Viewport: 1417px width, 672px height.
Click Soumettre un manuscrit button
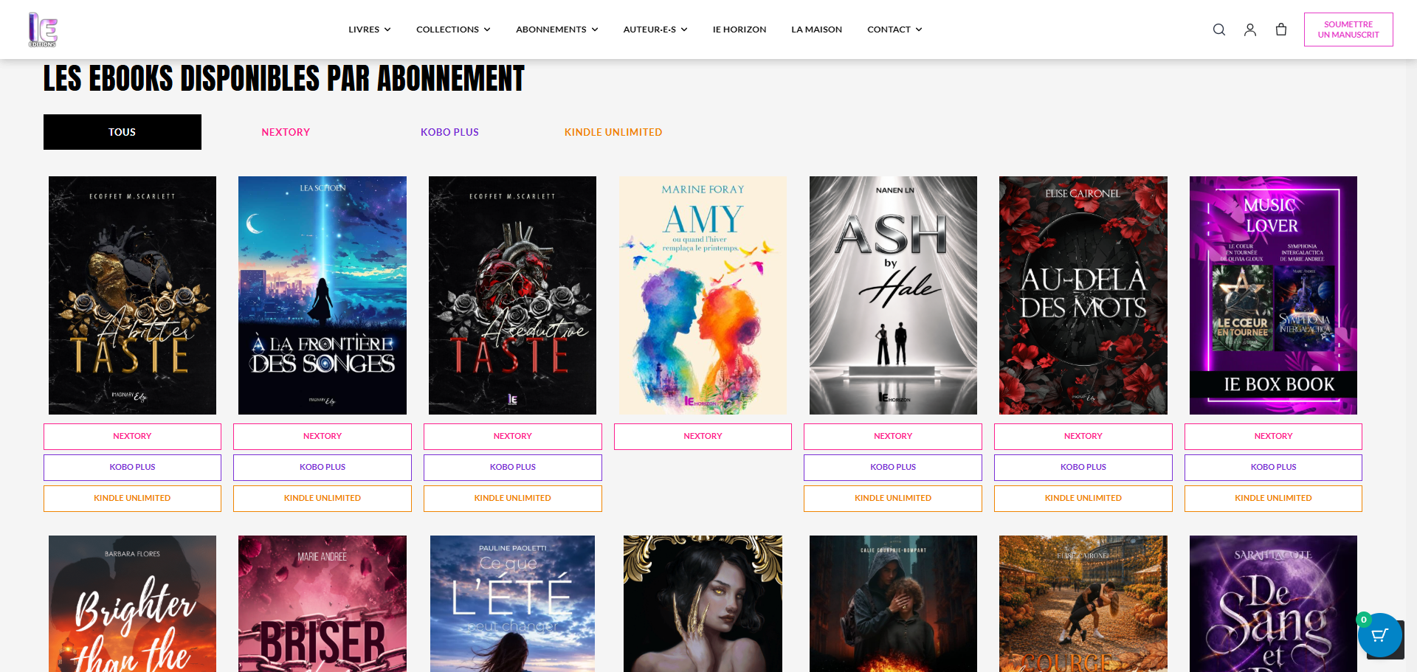(x=1348, y=30)
